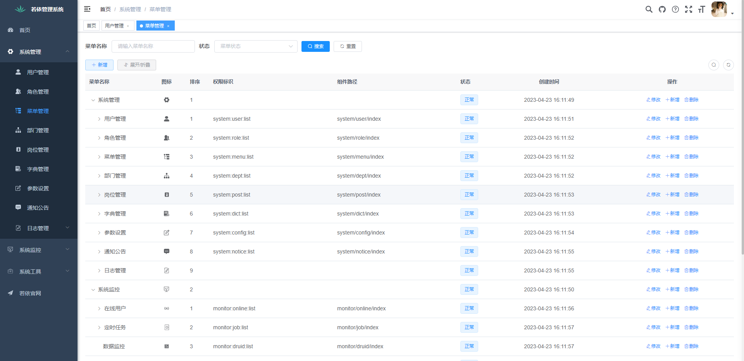This screenshot has height=361, width=744.
Task: Expand 日志管理 in the sidebar
Action: click(x=39, y=228)
